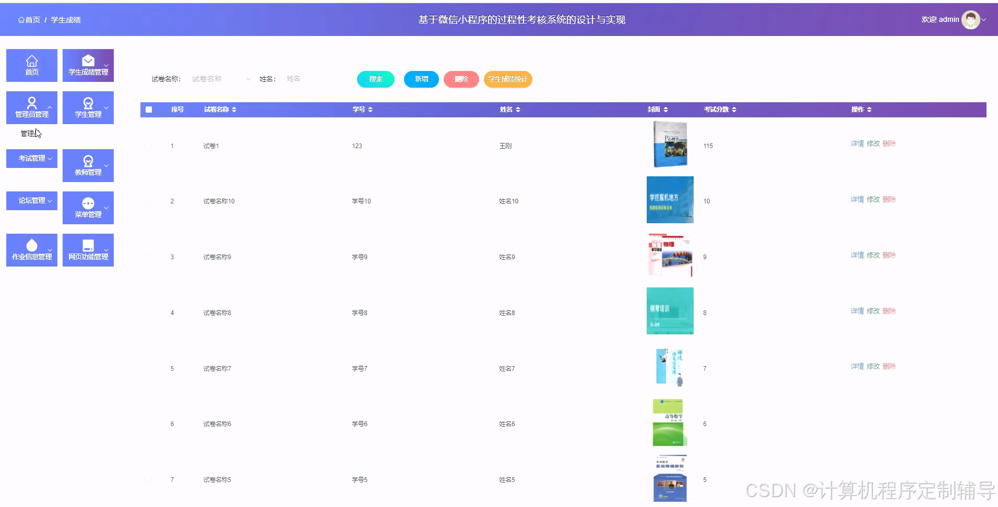Open the 作业信息管理 sidebar icon
This screenshot has height=507, width=998.
pos(31,250)
